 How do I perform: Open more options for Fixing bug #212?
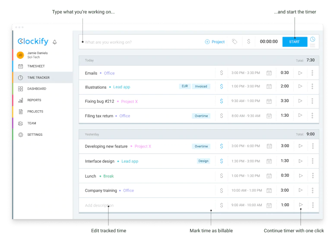coord(312,101)
